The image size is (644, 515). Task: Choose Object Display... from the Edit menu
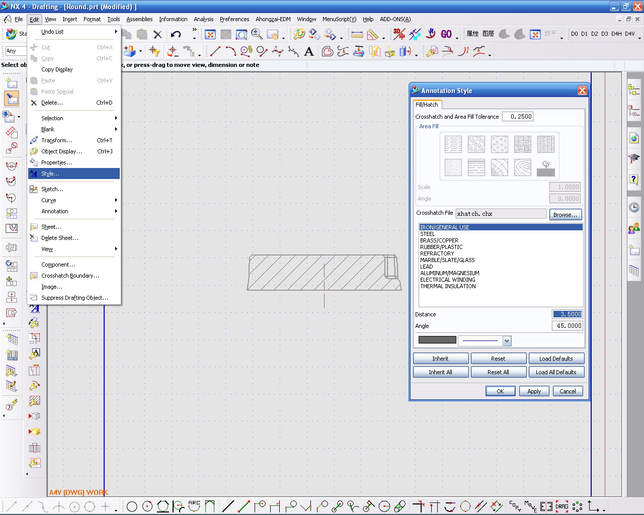74,151
